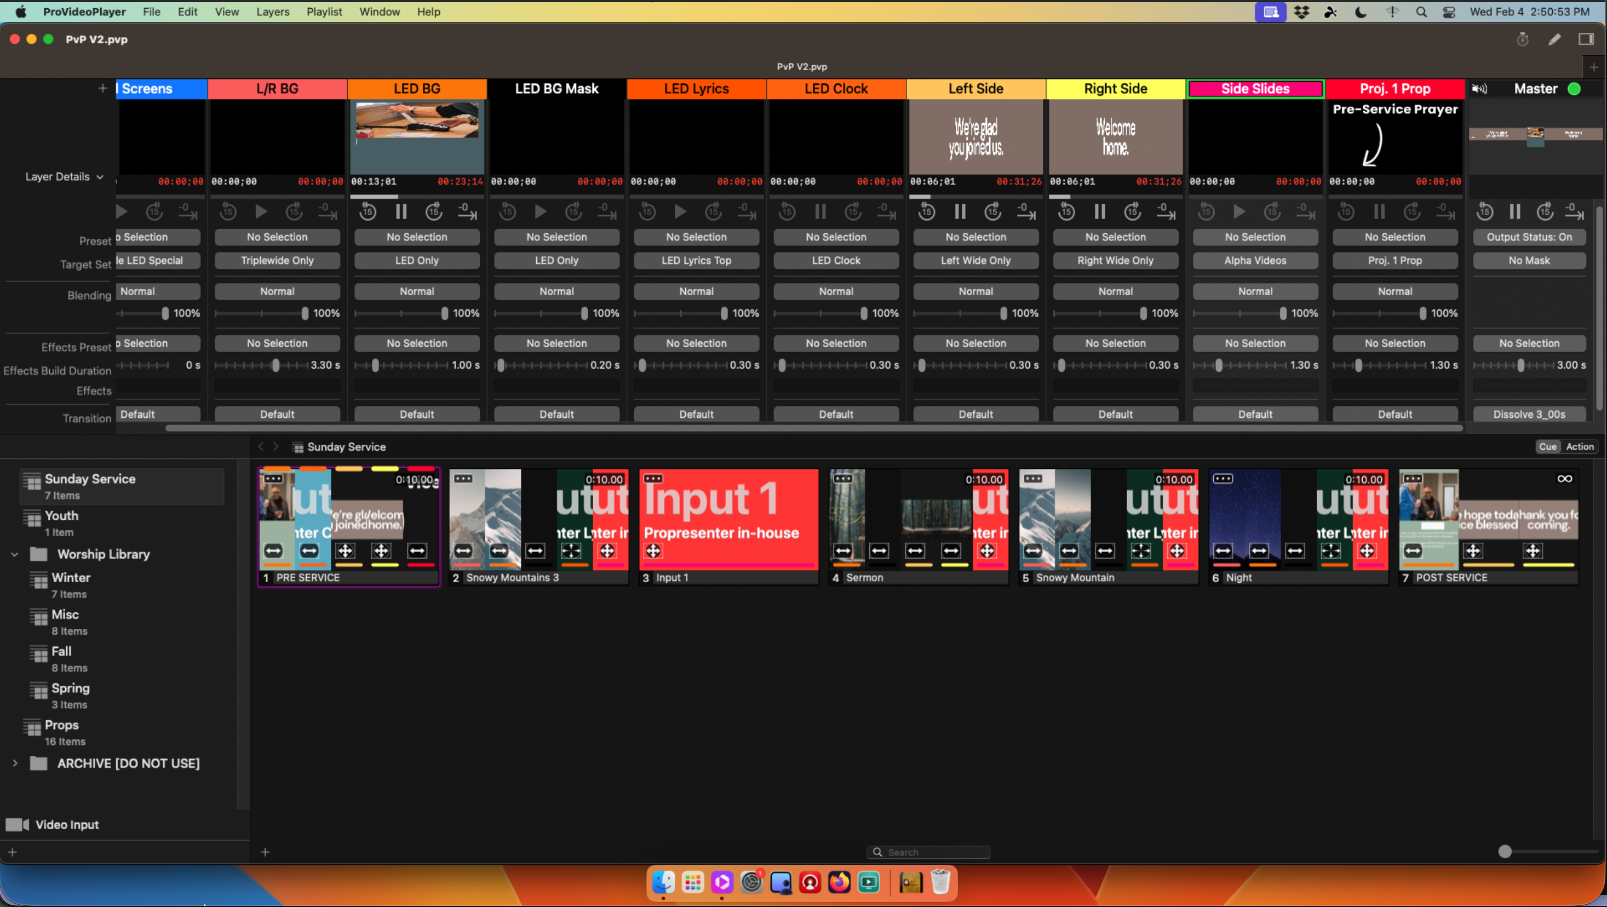Click Master Output Status: On button
Image resolution: width=1607 pixels, height=907 pixels.
tap(1529, 237)
